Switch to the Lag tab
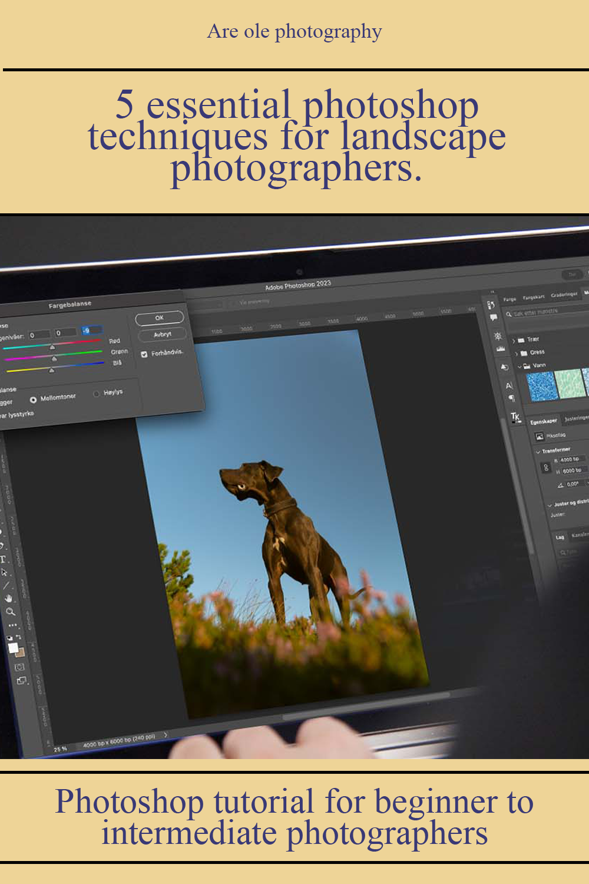 [560, 537]
